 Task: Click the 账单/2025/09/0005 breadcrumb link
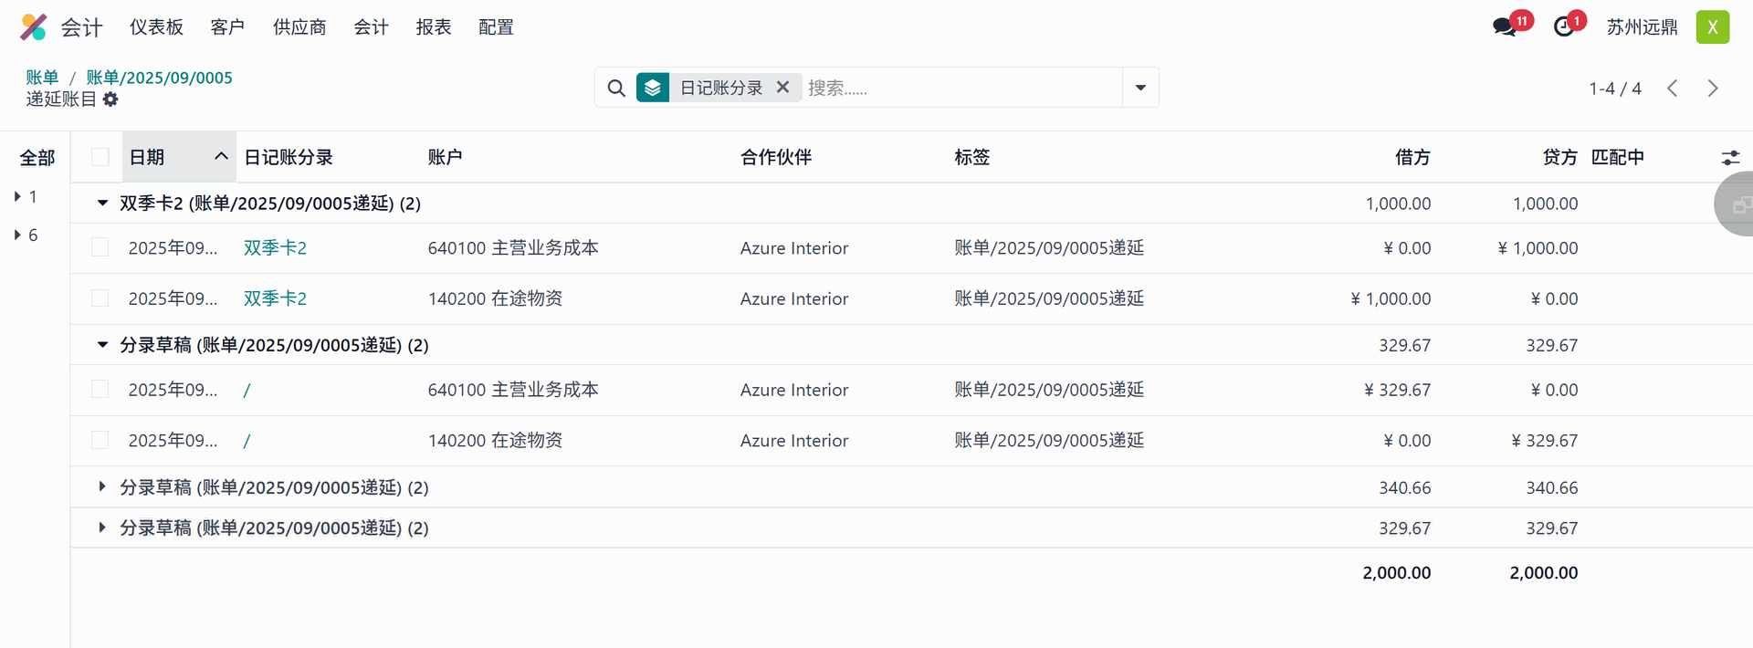(x=159, y=78)
